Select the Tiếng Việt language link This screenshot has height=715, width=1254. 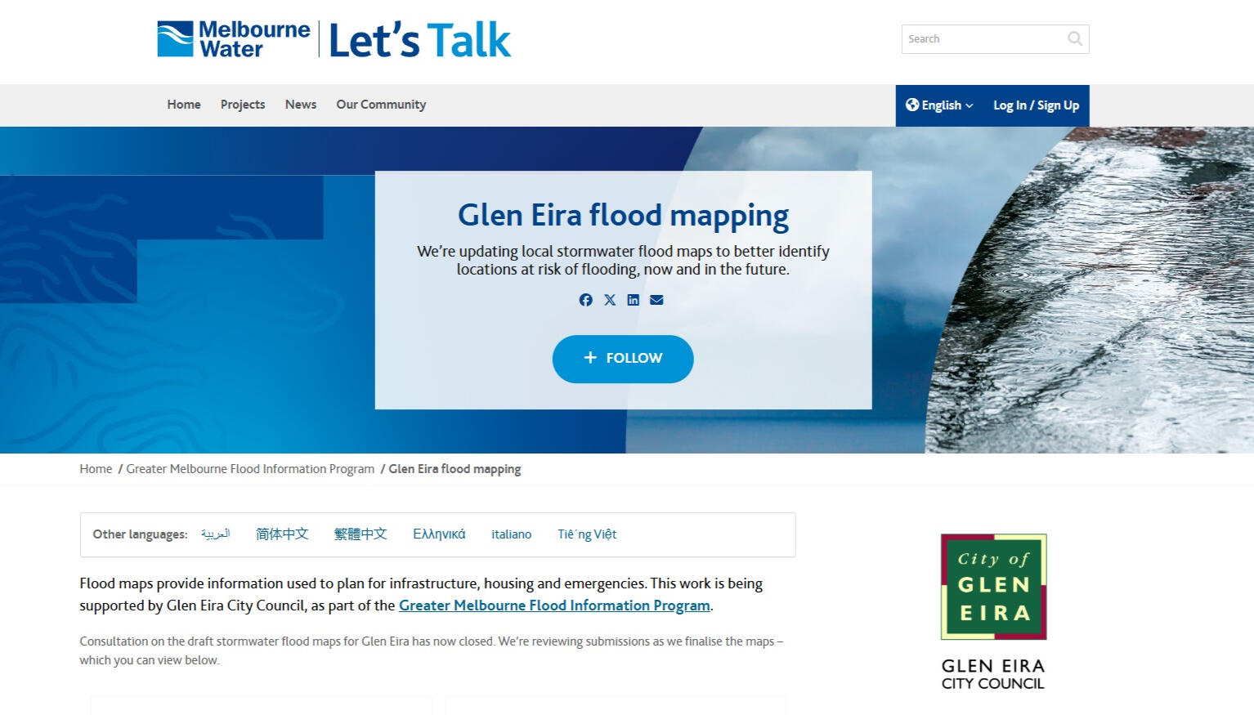click(x=587, y=534)
